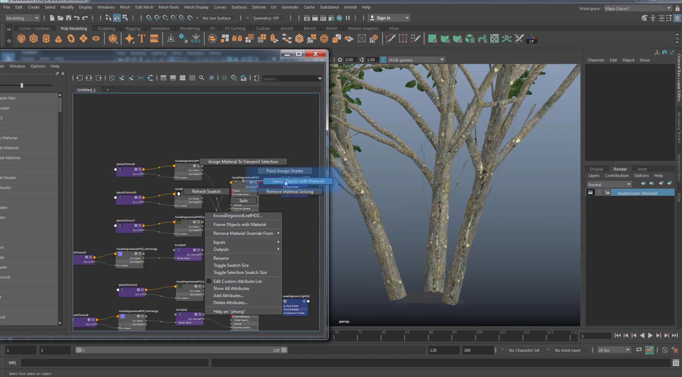Expand the Normal layer mode dropdown
Viewport: 682px width, 377px height.
click(x=609, y=184)
